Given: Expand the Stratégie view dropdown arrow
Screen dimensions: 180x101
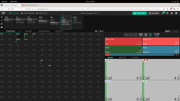Looking at the screenshot, I should (19, 31).
